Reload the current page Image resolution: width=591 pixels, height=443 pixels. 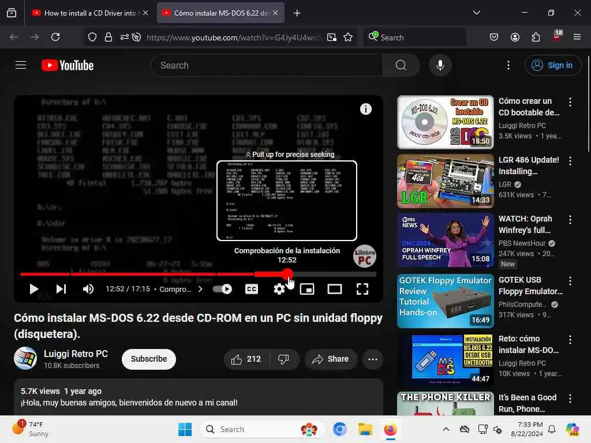pyautogui.click(x=55, y=37)
